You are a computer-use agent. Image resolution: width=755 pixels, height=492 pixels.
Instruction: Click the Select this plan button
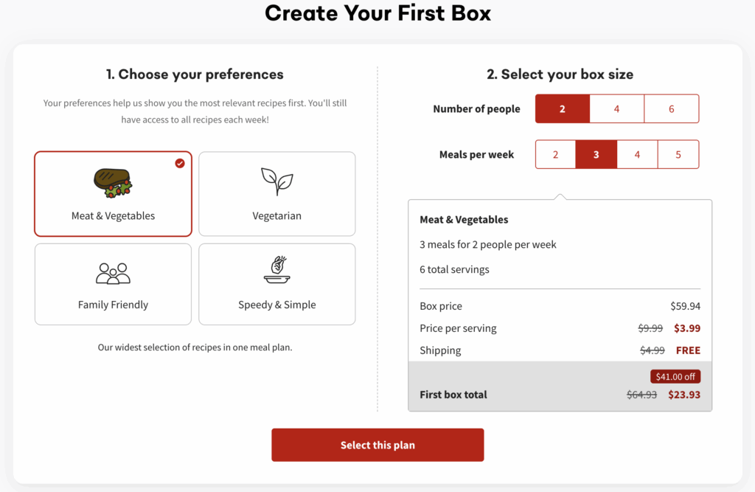[377, 445]
